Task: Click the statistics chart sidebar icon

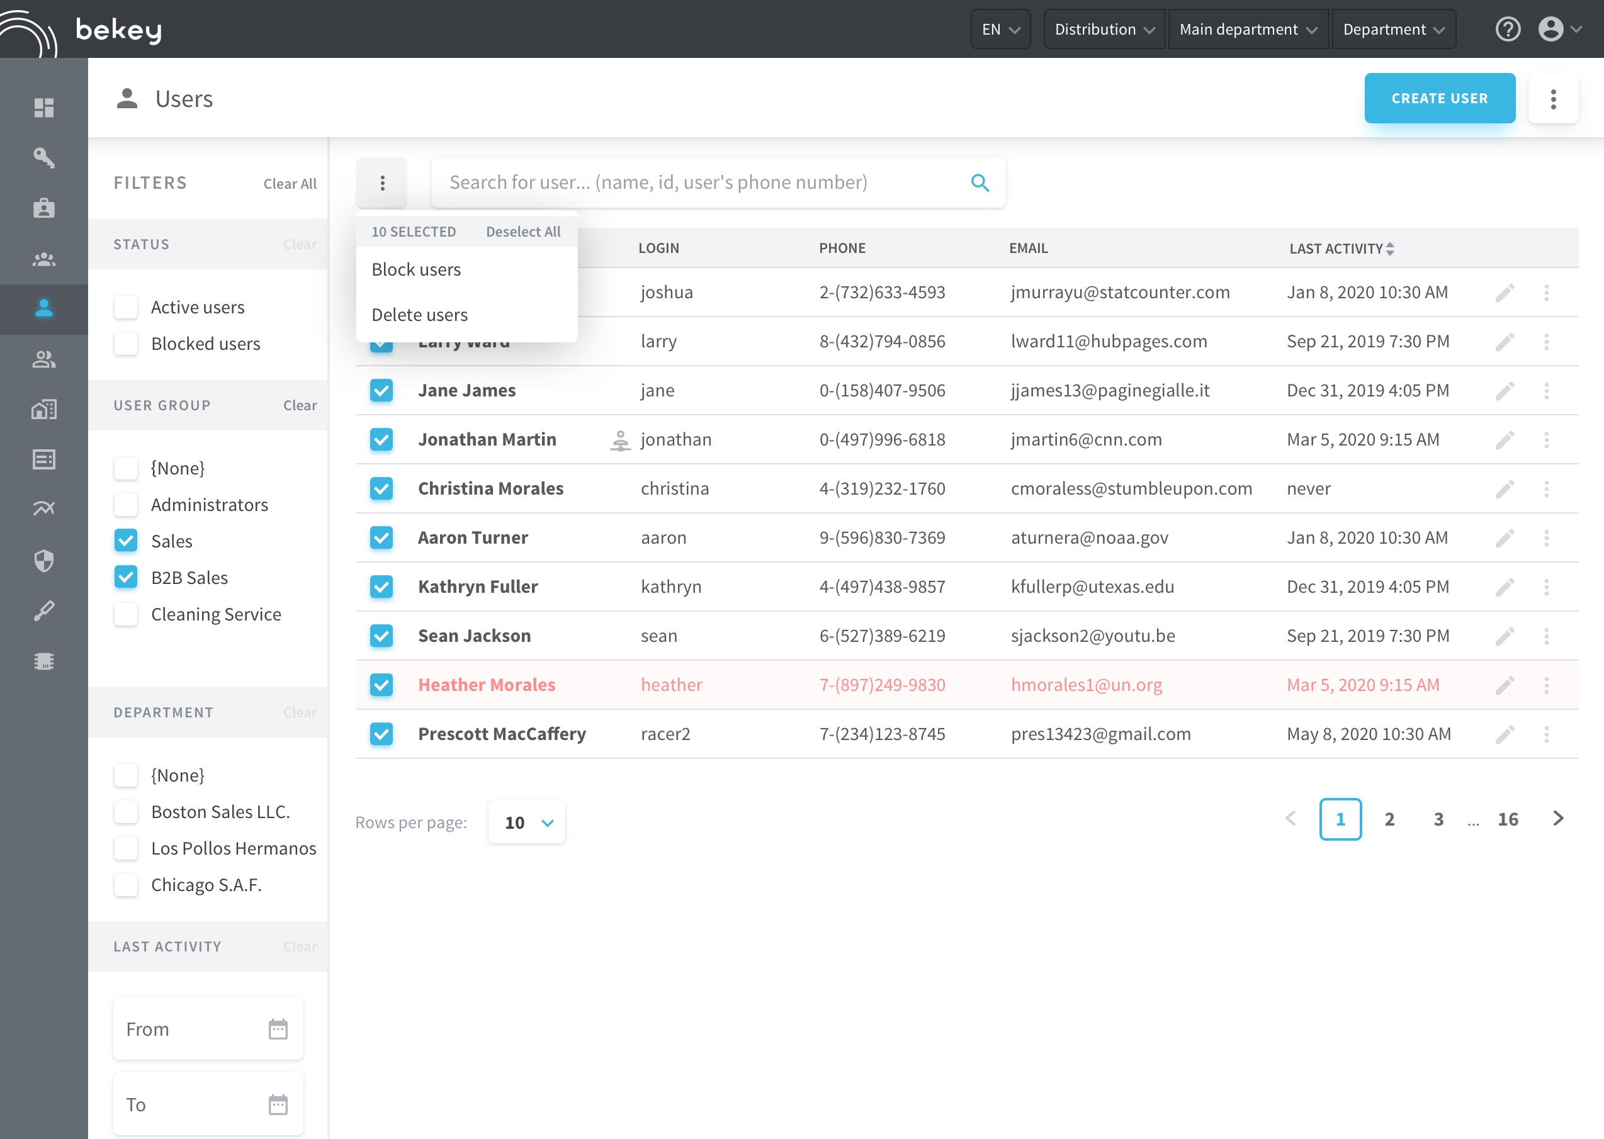Action: click(43, 508)
